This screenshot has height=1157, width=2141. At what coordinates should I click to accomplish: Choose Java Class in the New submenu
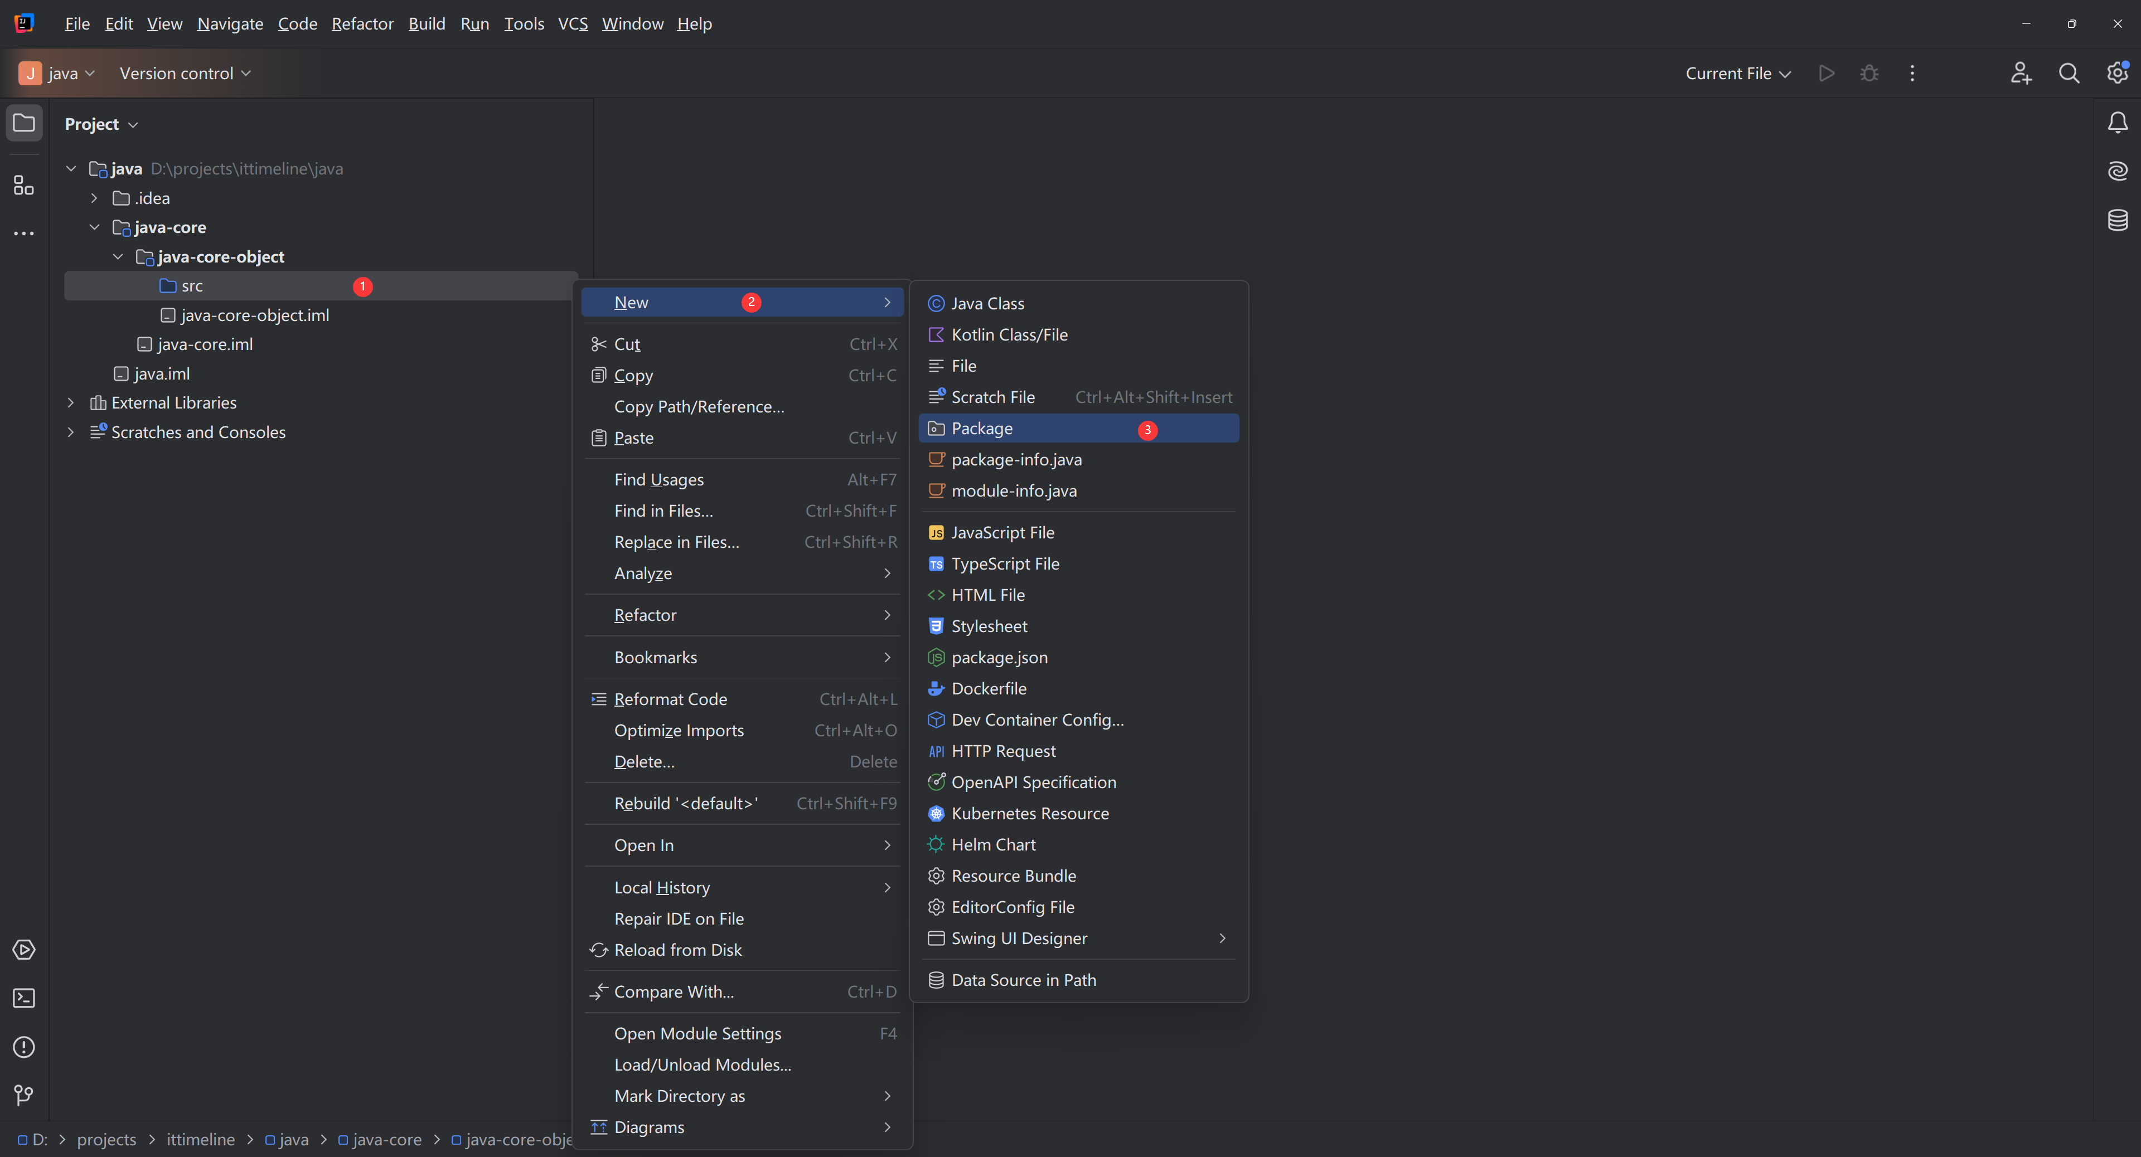[987, 303]
